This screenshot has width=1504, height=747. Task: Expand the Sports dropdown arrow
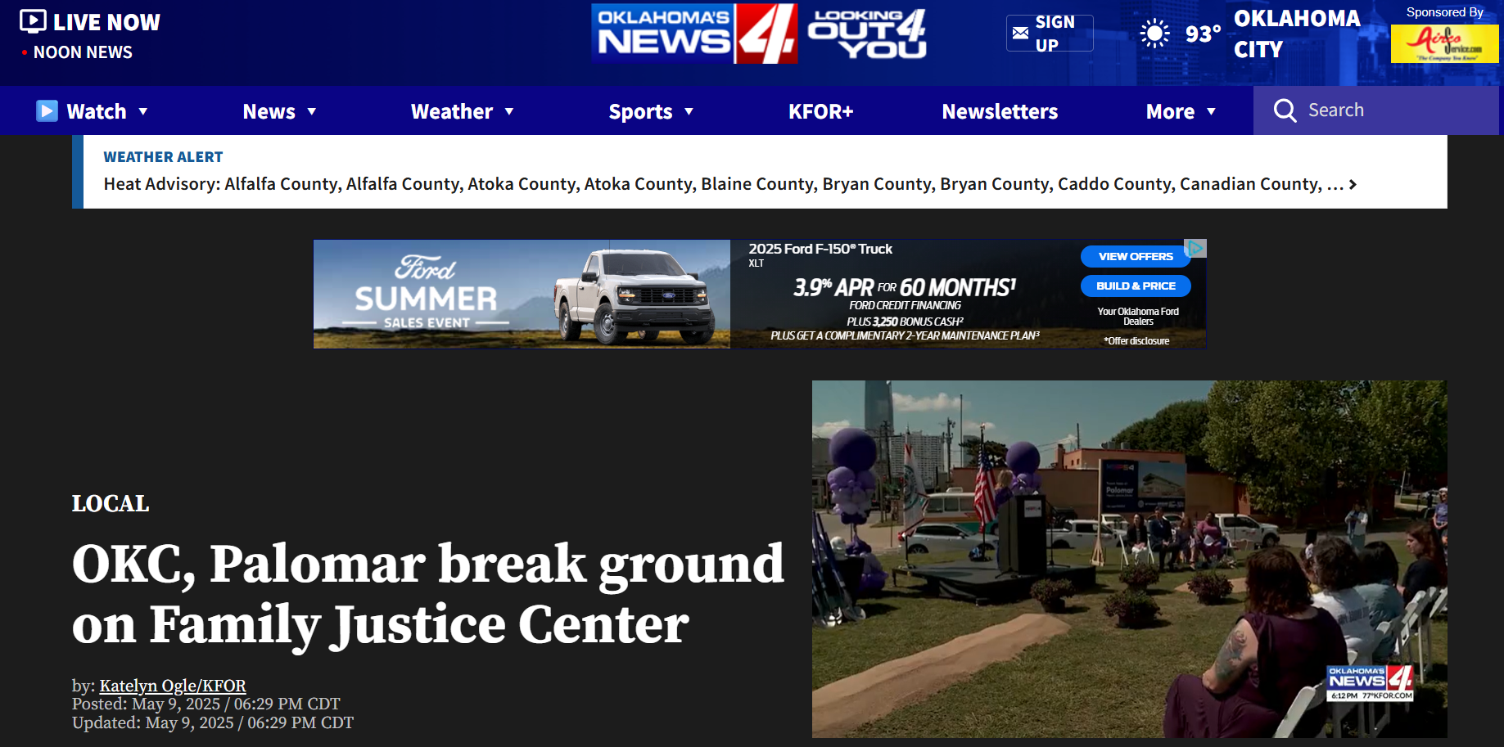(x=689, y=111)
